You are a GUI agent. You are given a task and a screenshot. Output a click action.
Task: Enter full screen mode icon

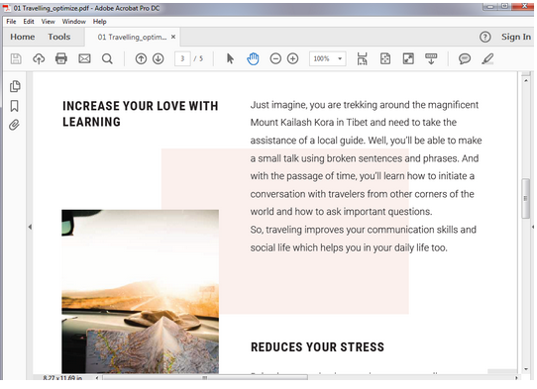tap(408, 58)
